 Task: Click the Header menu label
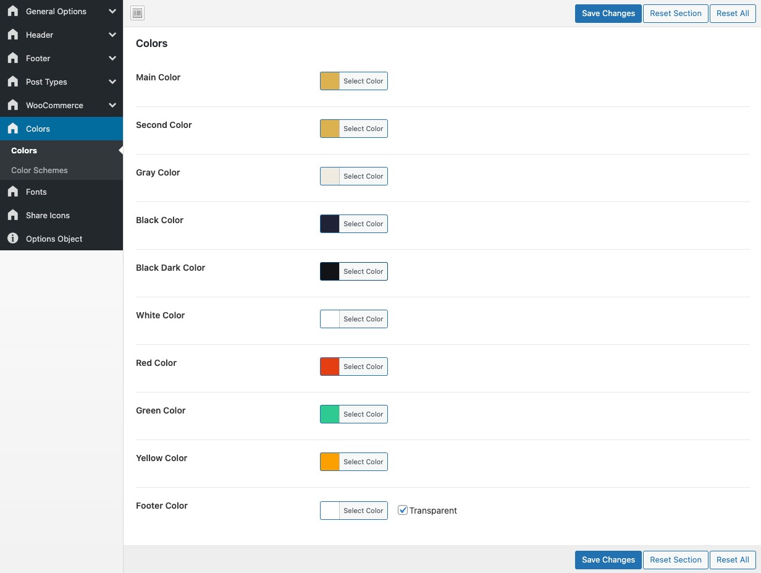(40, 35)
